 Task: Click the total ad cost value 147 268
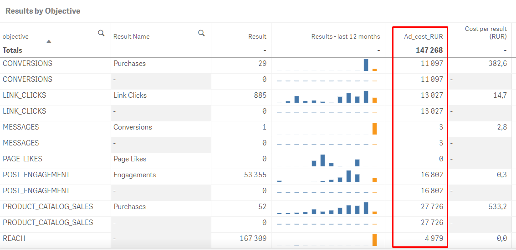(429, 50)
